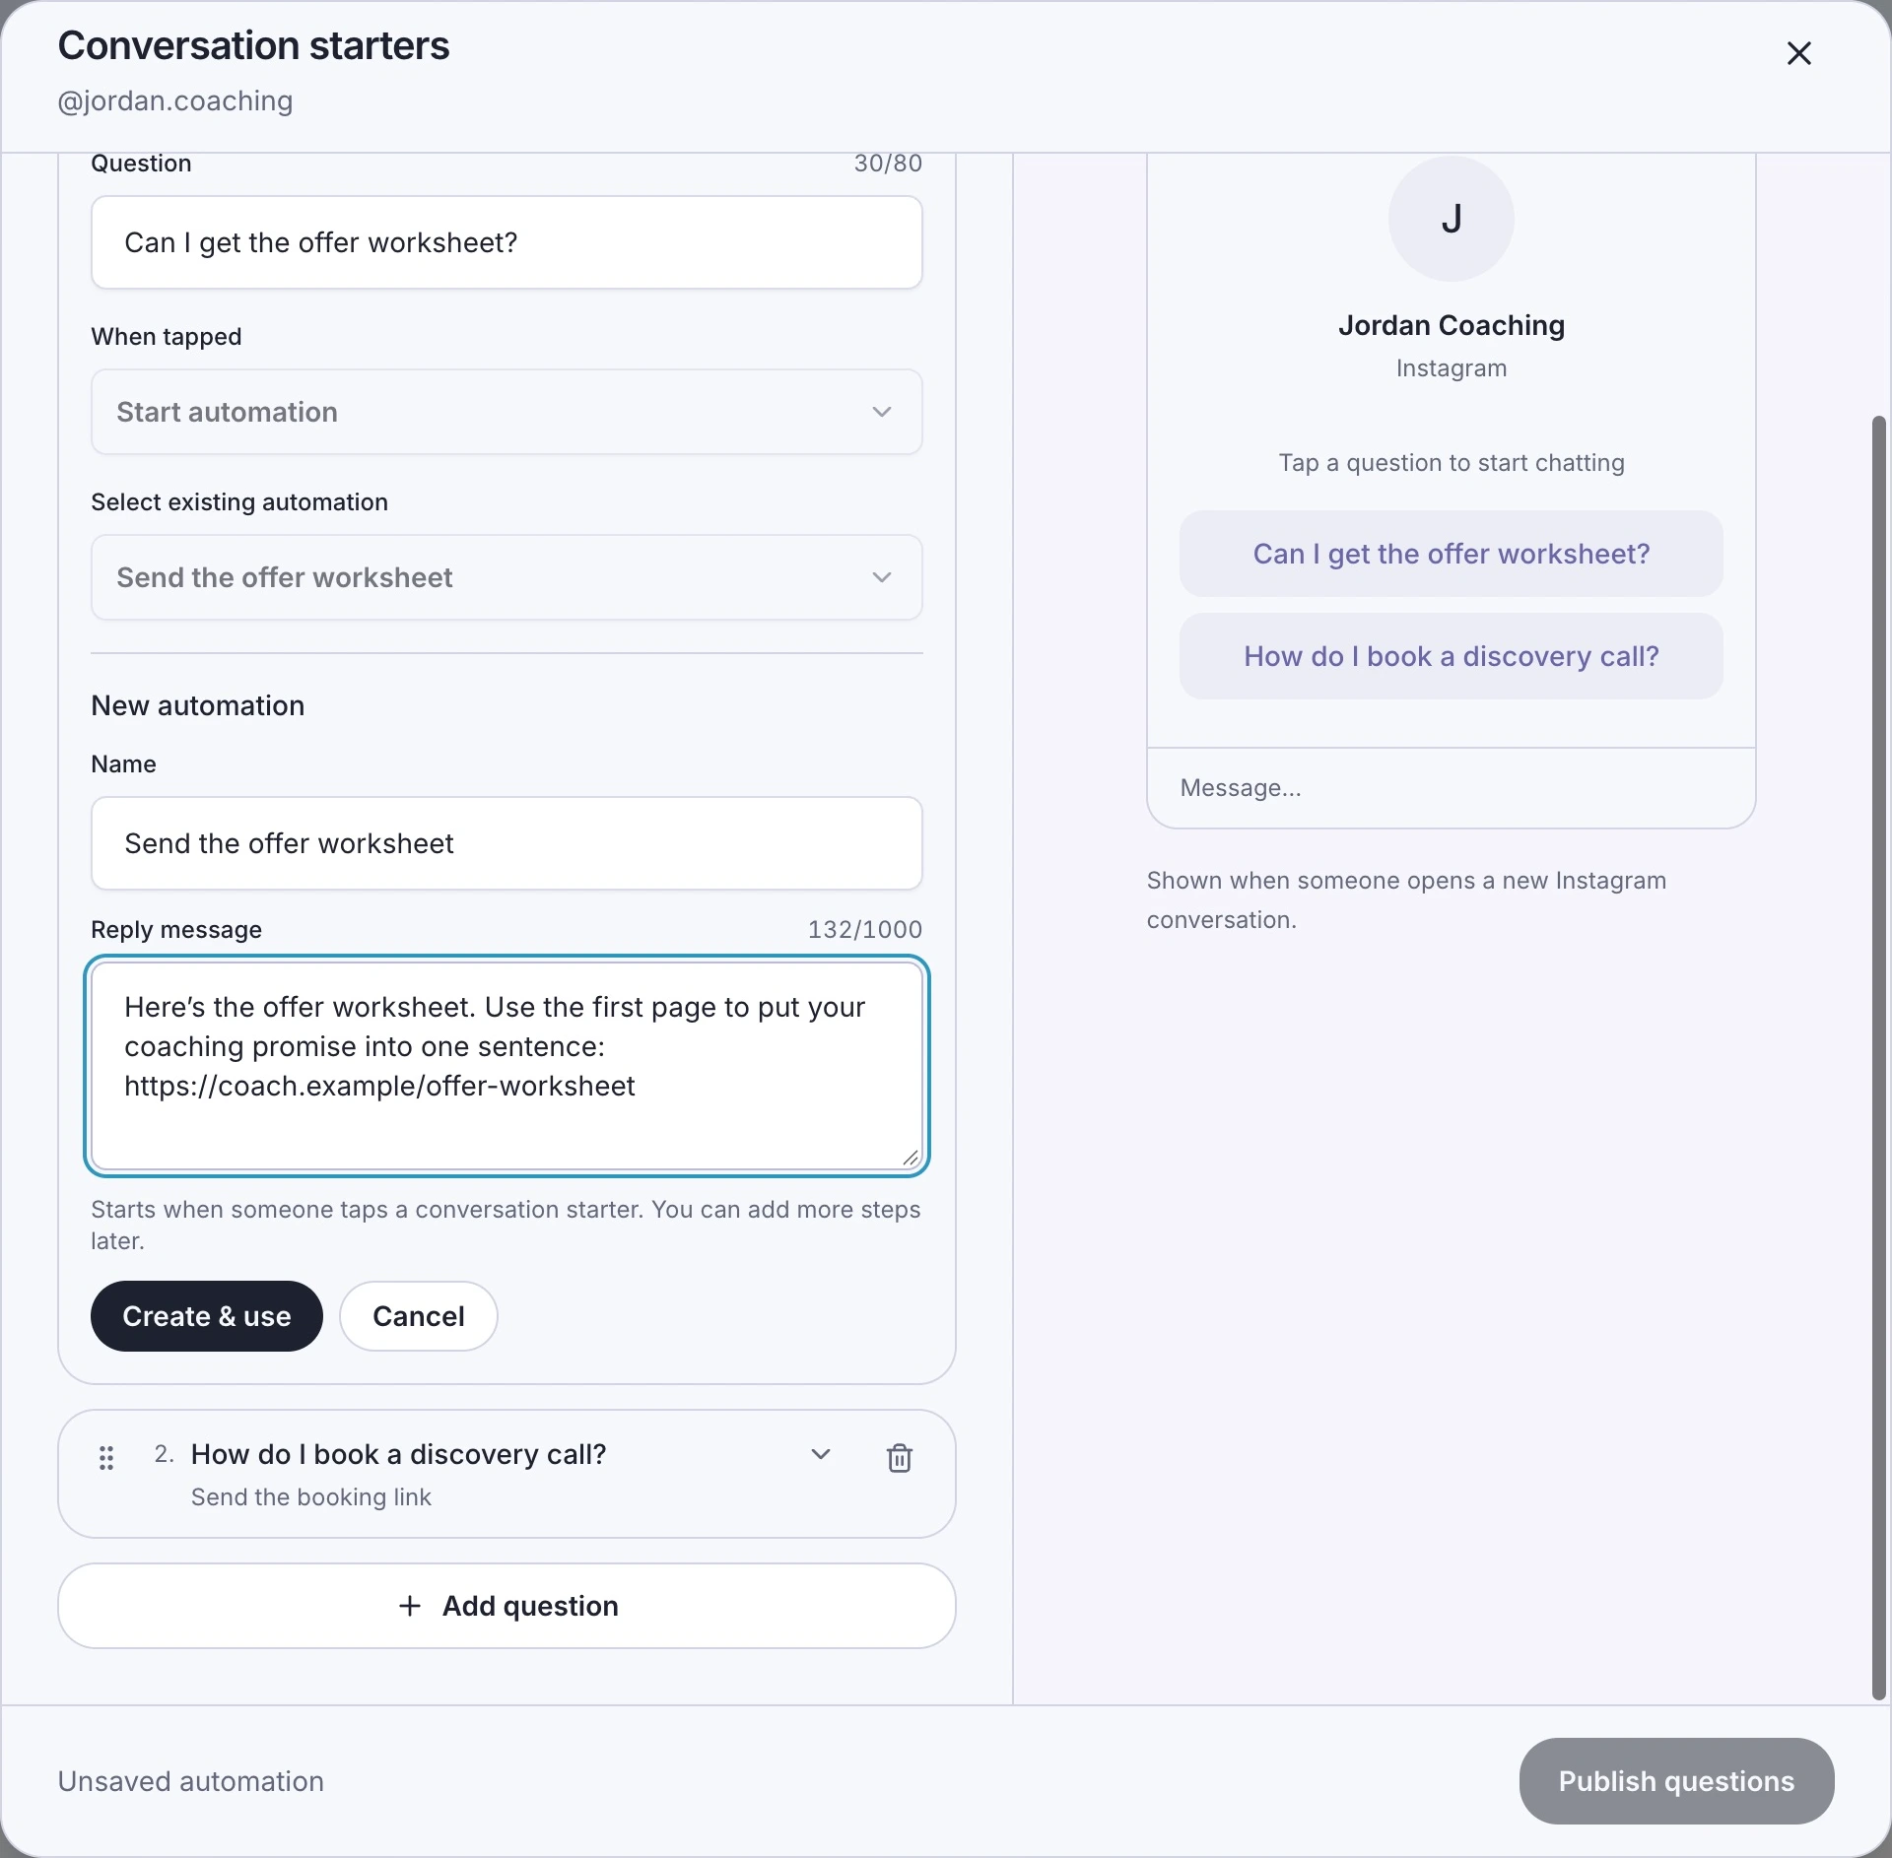The width and height of the screenshot is (1892, 1858).
Task: Edit the automation Name field
Action: click(507, 843)
